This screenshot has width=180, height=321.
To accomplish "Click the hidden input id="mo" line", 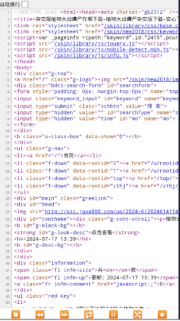I will (95, 118).
